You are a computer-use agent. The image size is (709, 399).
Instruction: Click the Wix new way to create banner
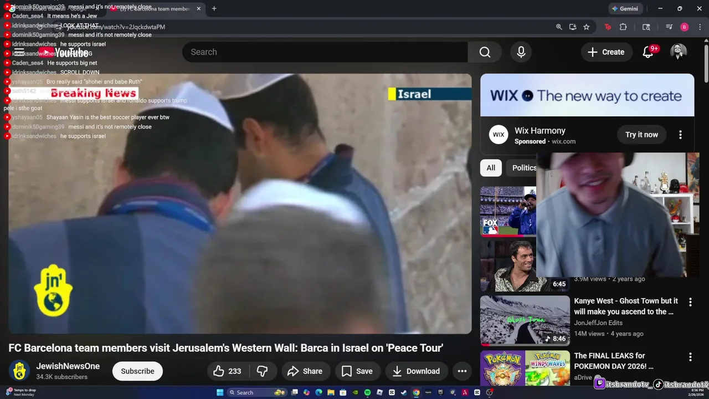pyautogui.click(x=587, y=95)
